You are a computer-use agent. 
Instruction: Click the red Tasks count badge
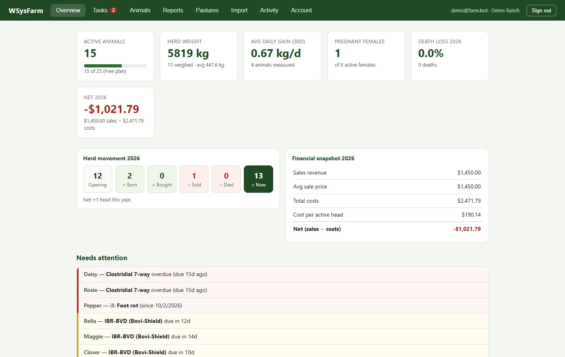tap(113, 10)
